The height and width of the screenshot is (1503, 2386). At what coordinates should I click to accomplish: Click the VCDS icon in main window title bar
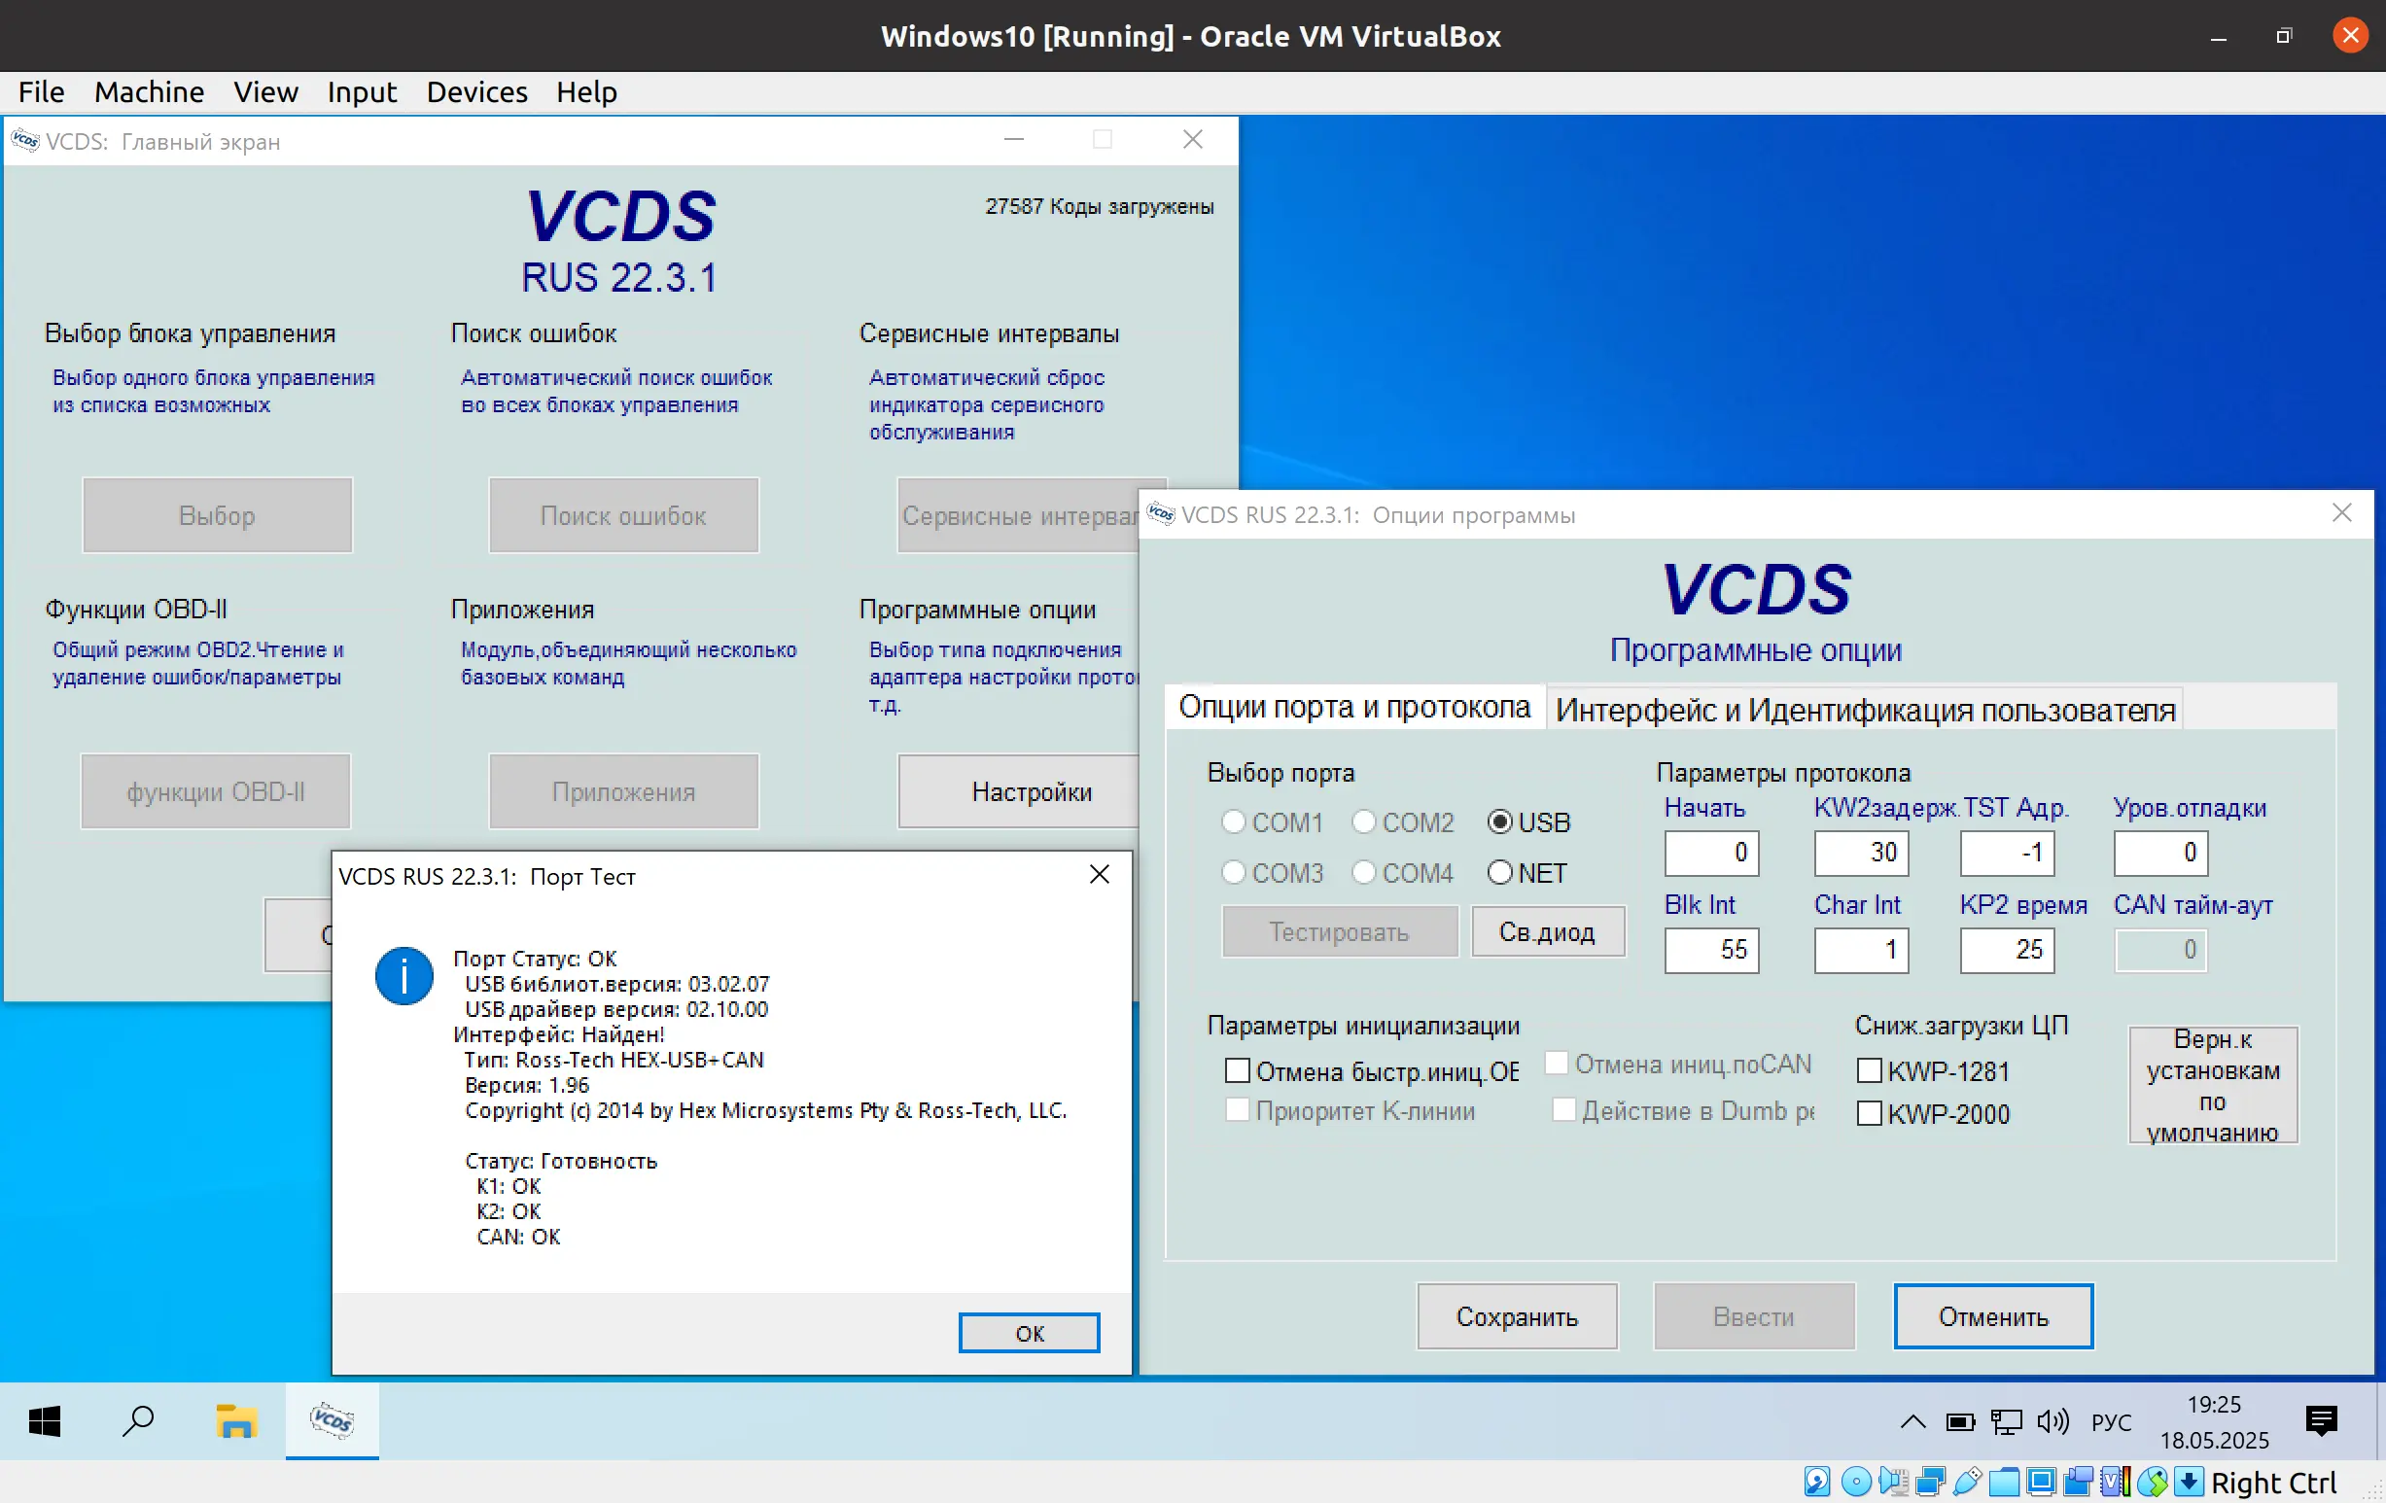(24, 141)
